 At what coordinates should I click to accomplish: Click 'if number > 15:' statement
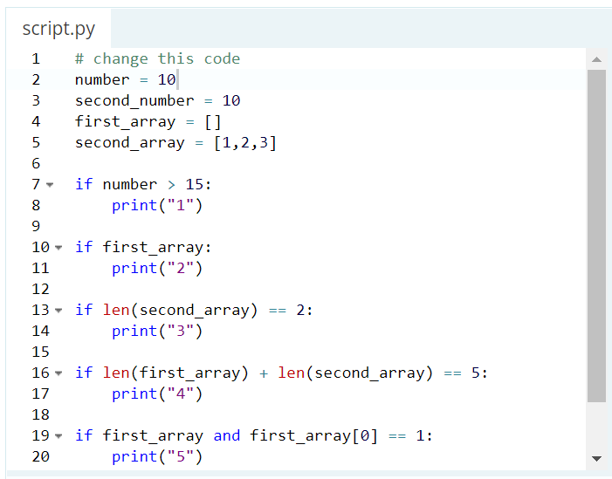143,184
